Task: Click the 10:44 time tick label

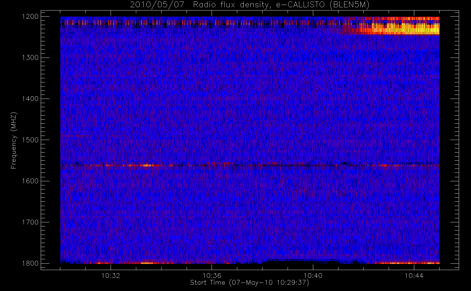Action: [x=414, y=275]
